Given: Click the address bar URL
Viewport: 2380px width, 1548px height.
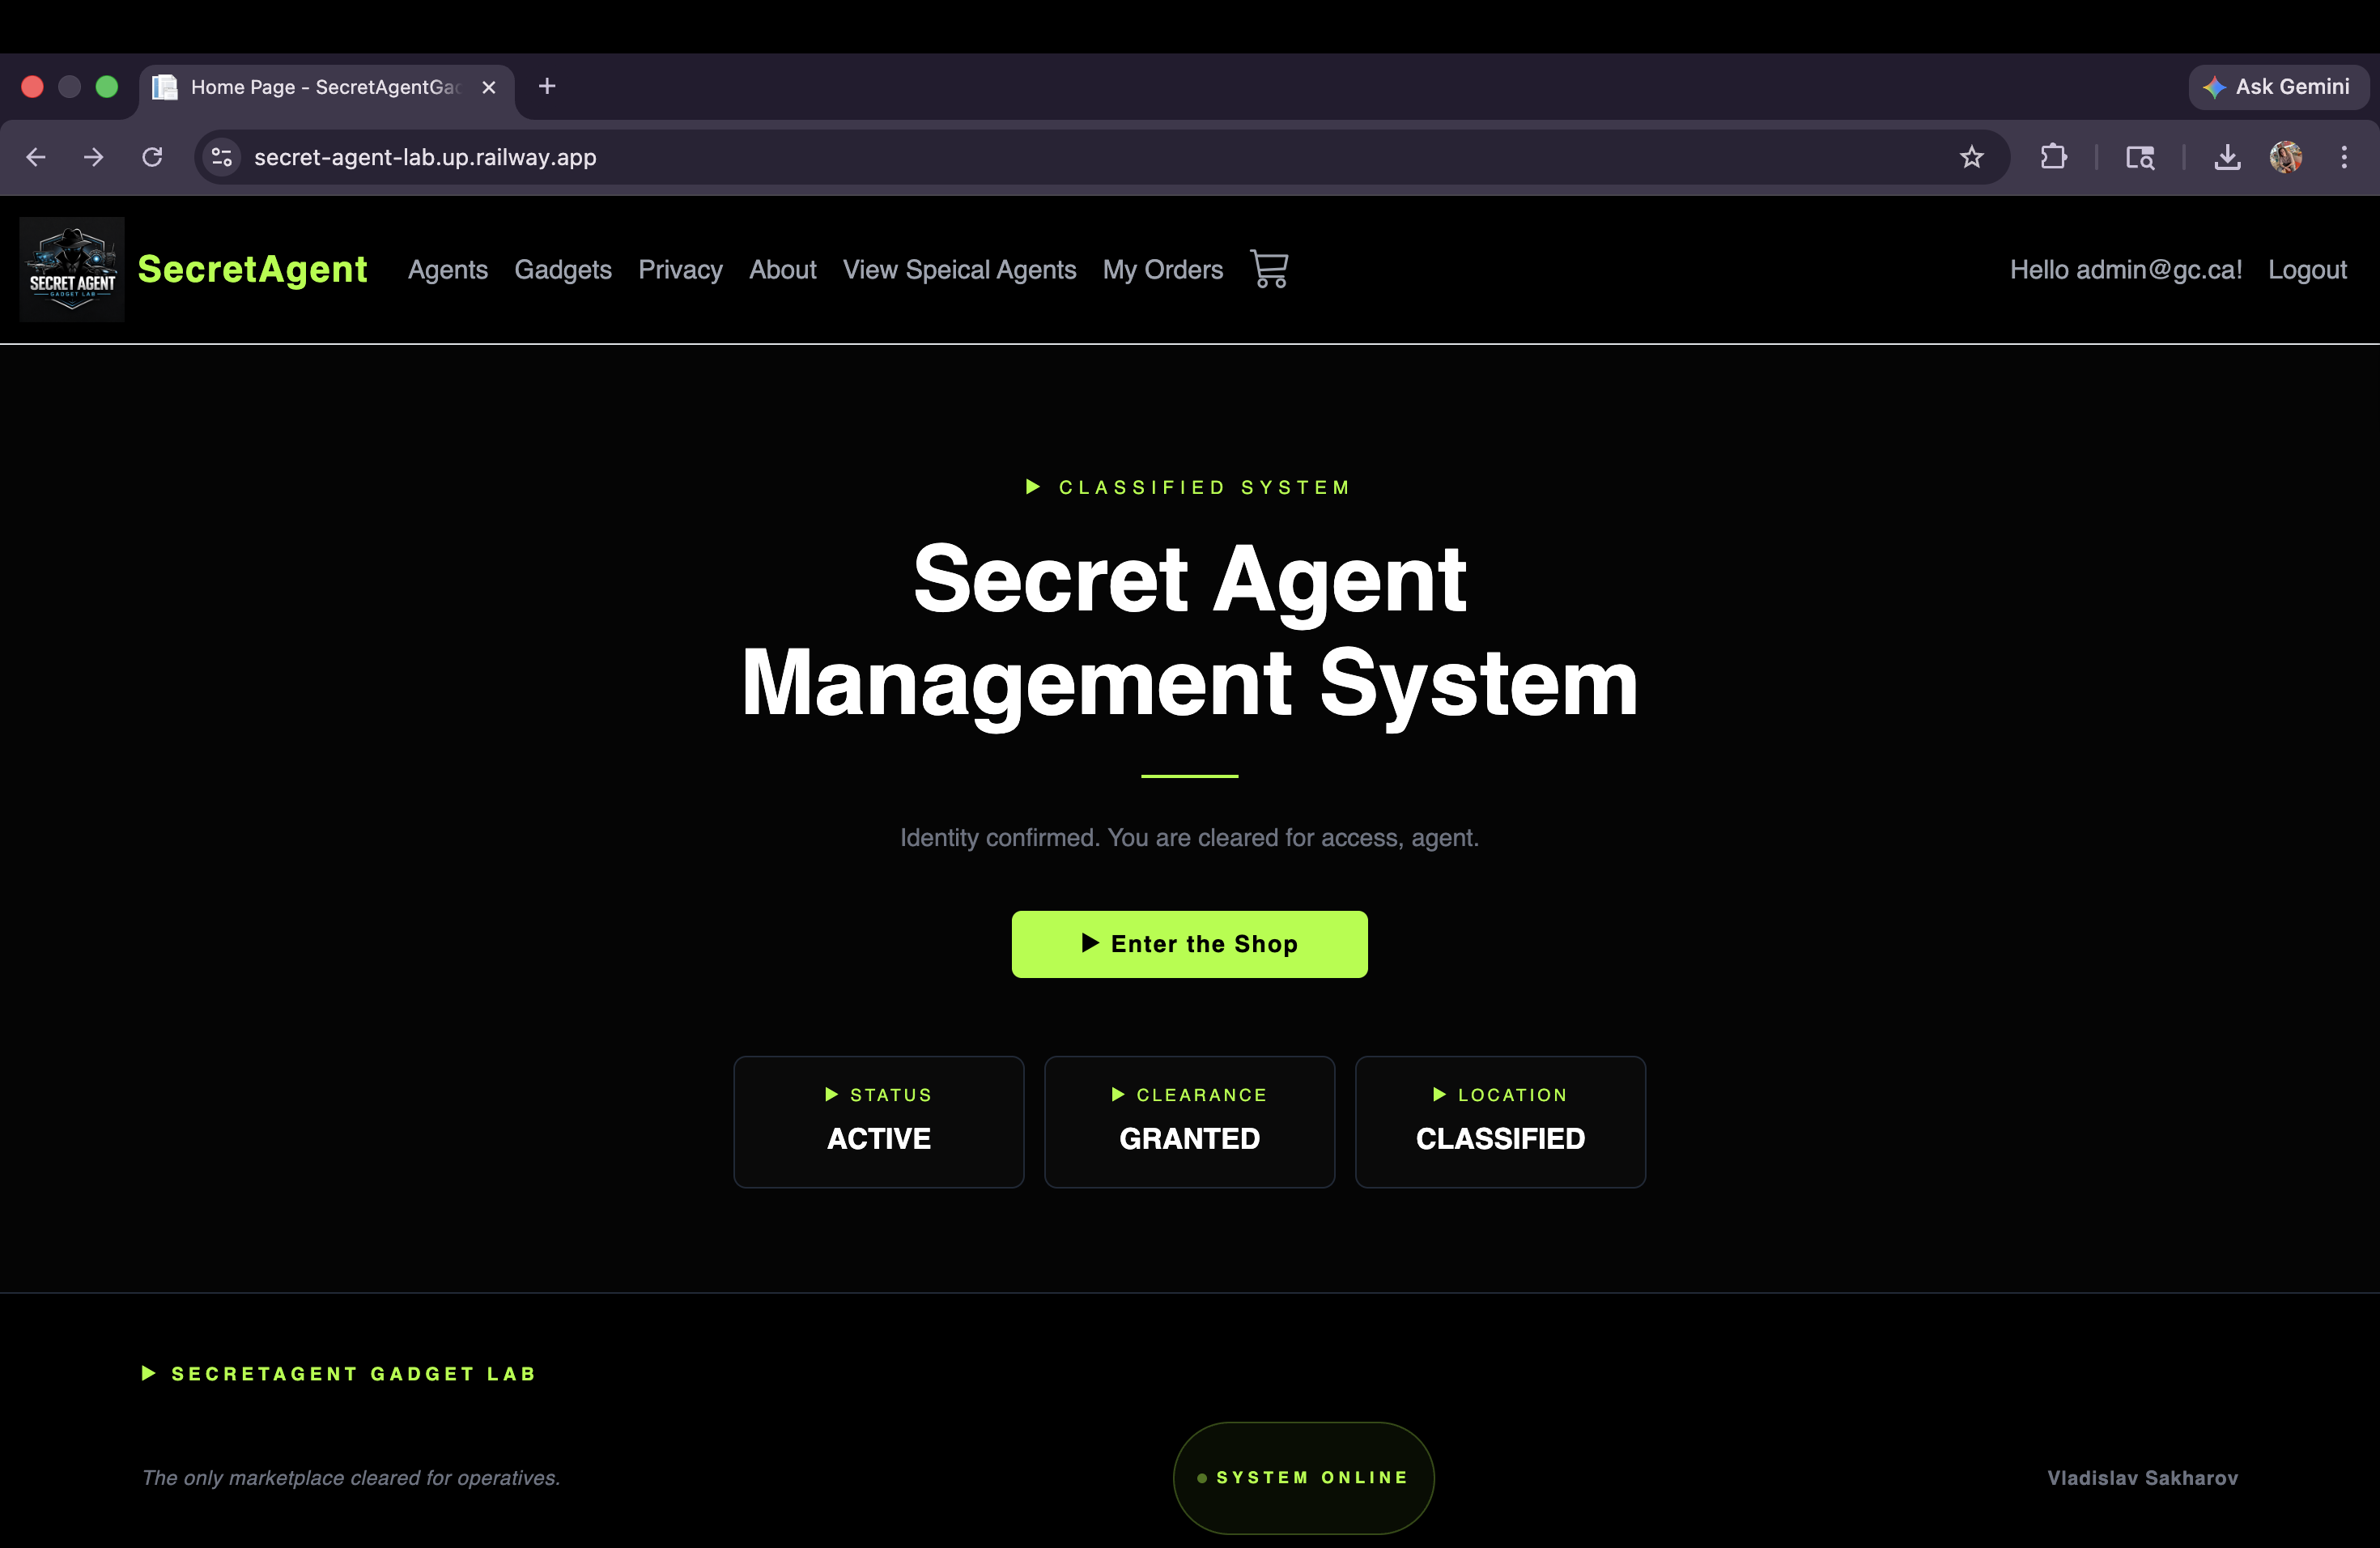Looking at the screenshot, I should [425, 157].
